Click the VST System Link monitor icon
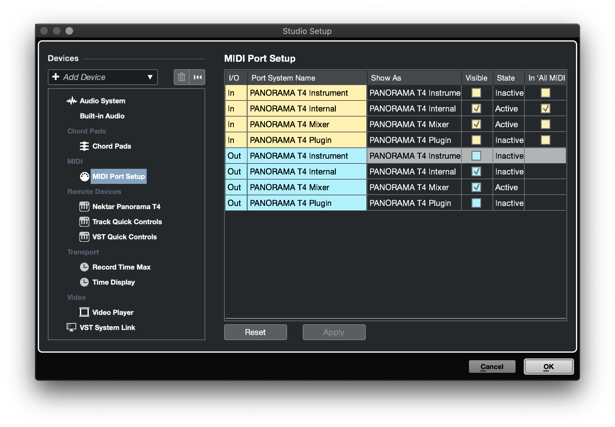 [x=71, y=327]
